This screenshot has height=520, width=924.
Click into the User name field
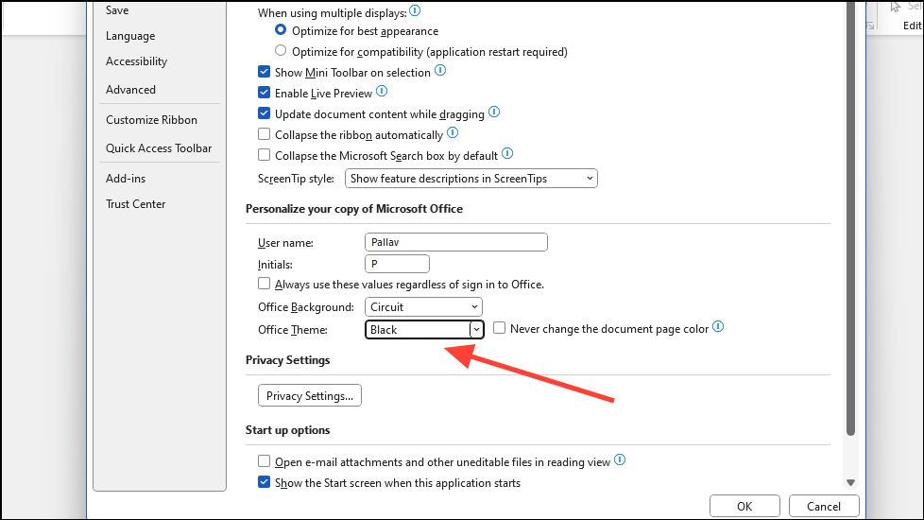click(456, 242)
